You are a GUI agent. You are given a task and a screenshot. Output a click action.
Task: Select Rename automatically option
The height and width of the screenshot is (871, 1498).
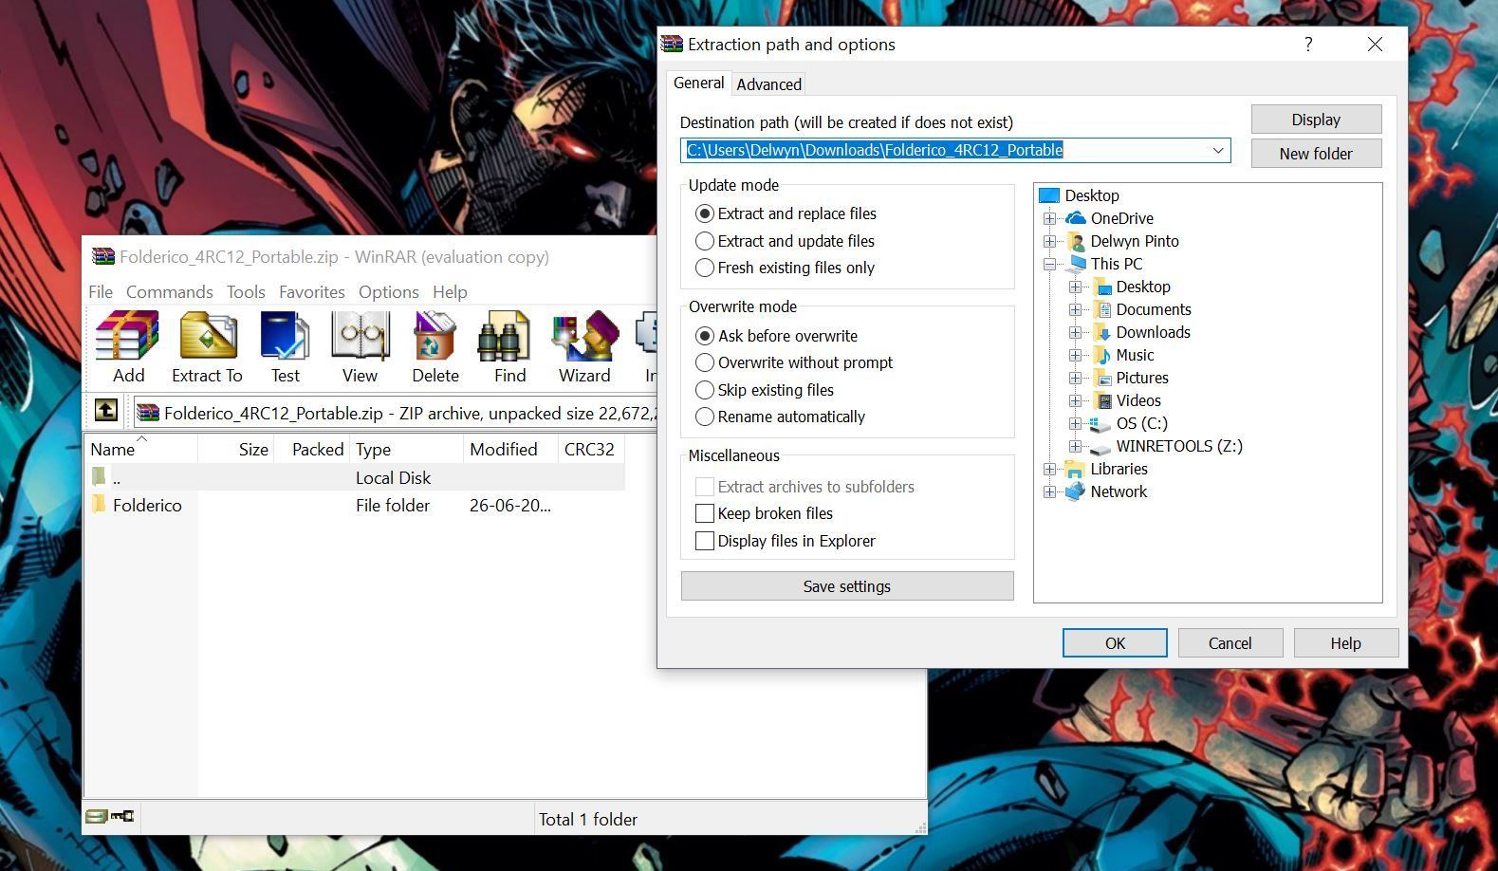click(704, 417)
